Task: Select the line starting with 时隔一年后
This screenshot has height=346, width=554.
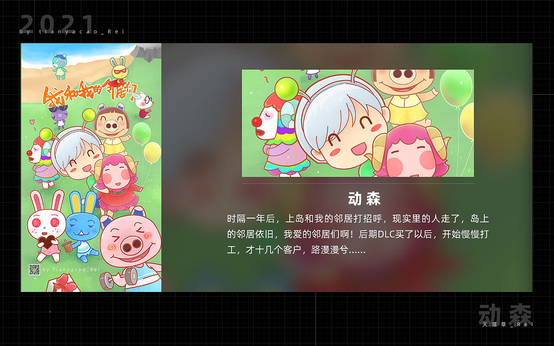Action: tap(358, 219)
